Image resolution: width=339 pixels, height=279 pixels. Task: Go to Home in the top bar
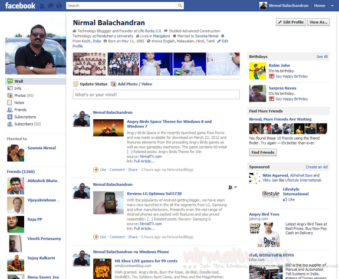[320, 6]
